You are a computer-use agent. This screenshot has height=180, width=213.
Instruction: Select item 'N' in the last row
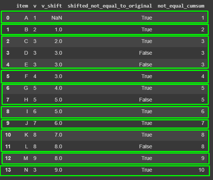26,170
